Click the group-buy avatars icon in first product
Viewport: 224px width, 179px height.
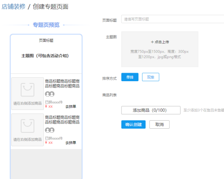pyautogui.click(x=50, y=94)
